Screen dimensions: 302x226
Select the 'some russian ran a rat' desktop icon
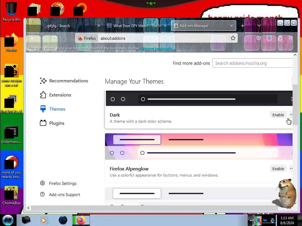(12, 75)
